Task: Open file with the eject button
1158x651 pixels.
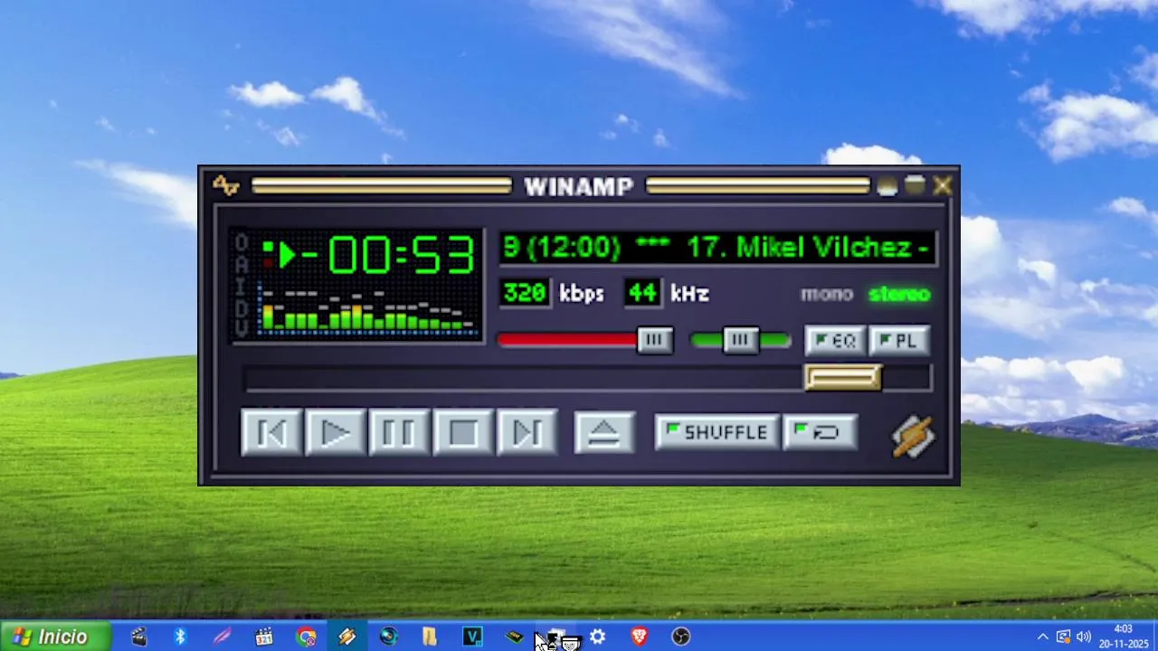Action: [x=604, y=433]
